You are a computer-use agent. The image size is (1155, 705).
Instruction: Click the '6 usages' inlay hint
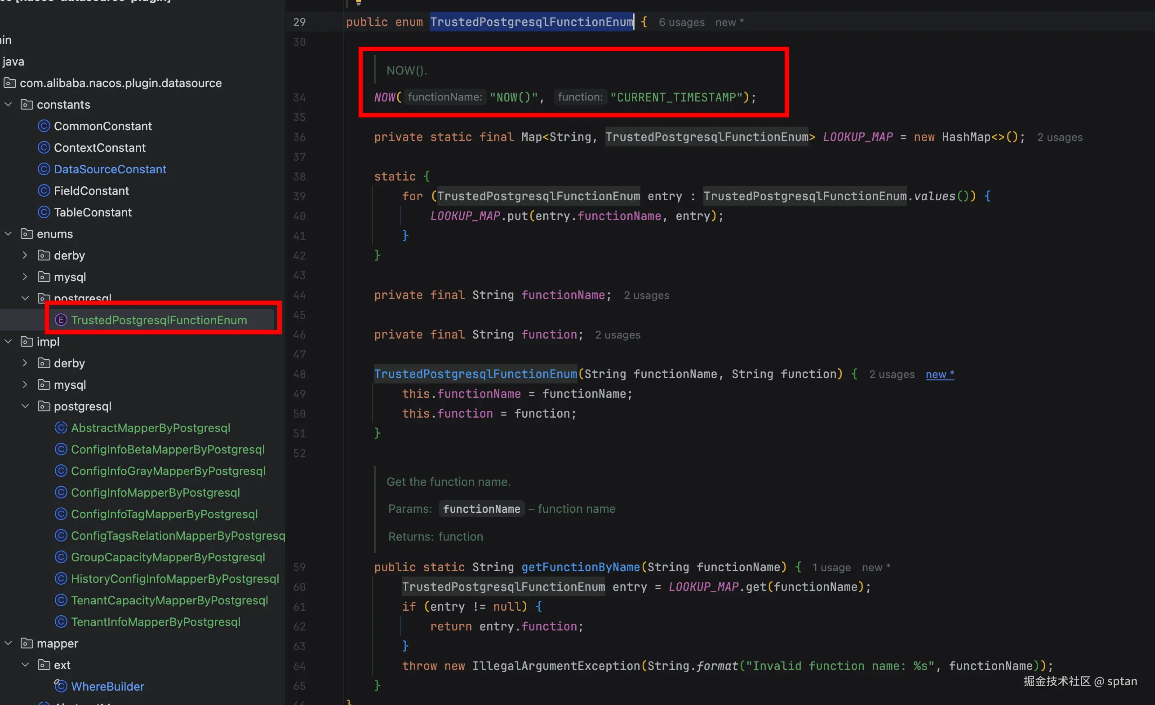click(x=681, y=22)
